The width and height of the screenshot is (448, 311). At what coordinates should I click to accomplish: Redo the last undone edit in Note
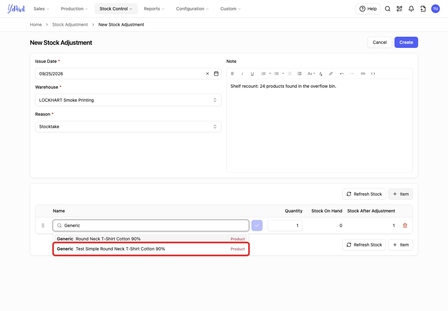point(352,74)
